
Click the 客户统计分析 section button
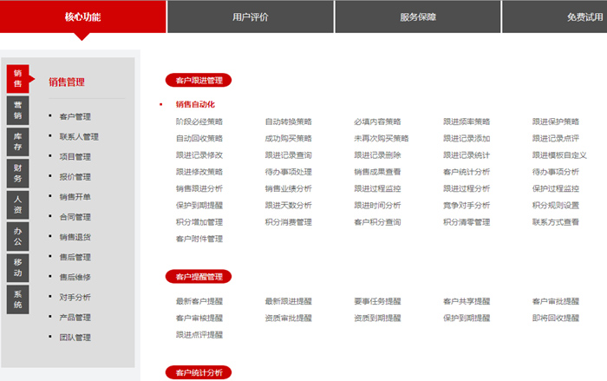199,372
